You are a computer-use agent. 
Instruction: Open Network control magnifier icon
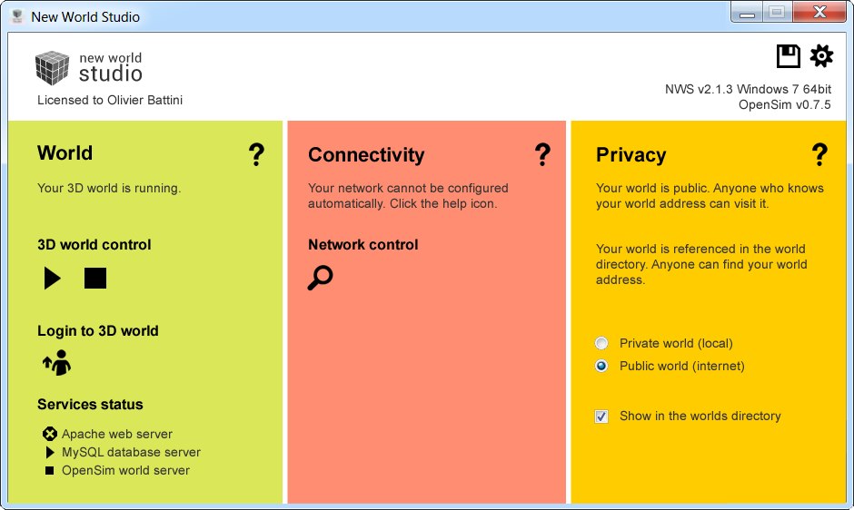[320, 278]
